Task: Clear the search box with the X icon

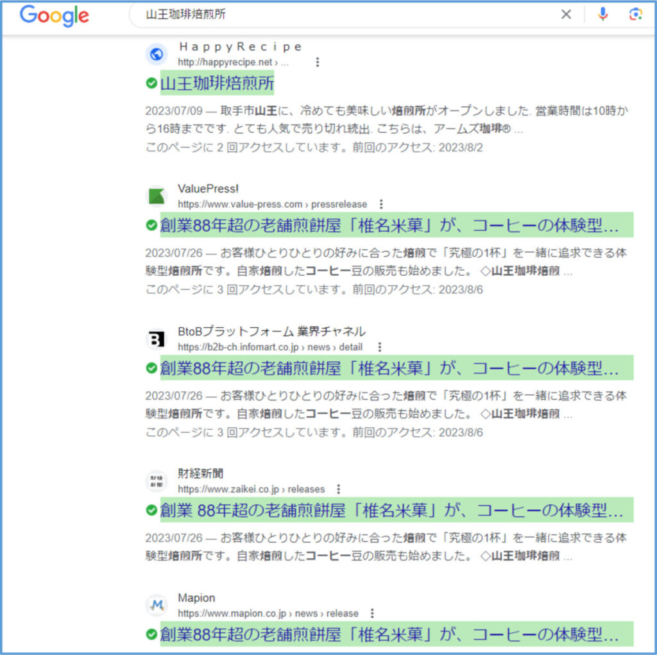Action: [566, 14]
